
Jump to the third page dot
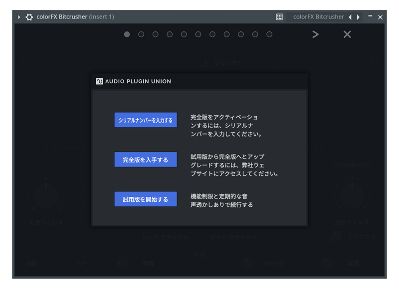click(x=156, y=34)
